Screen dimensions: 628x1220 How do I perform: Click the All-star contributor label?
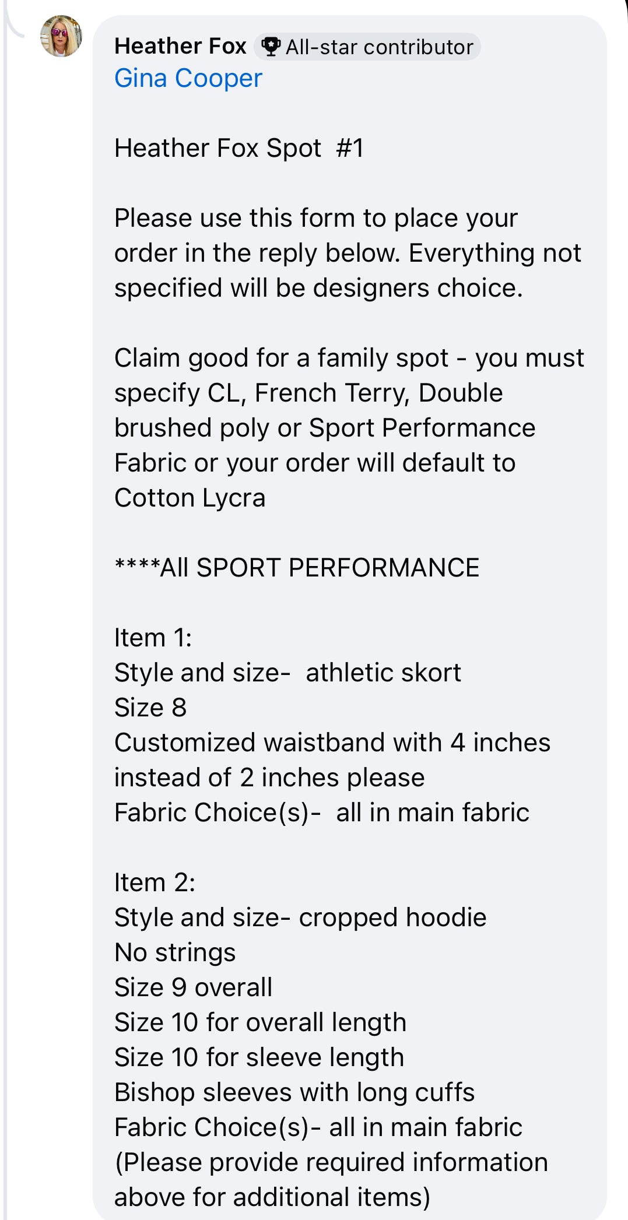click(379, 47)
